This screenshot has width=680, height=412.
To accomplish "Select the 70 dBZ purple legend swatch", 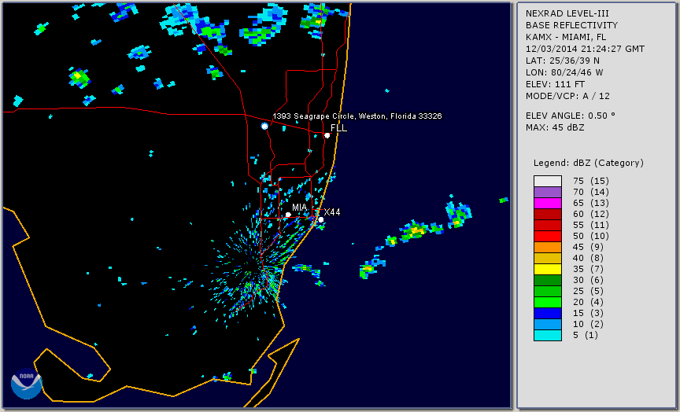I will (548, 193).
